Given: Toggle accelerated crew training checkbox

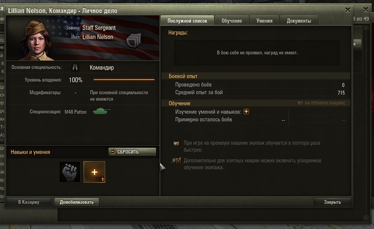Looking at the screenshot, I should [178, 160].
